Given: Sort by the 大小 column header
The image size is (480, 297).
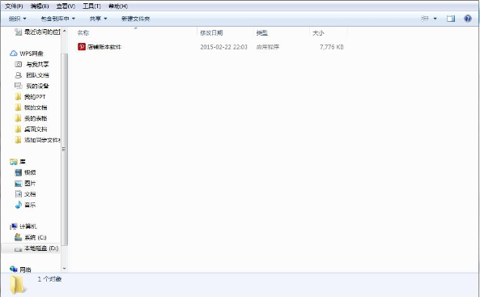Looking at the screenshot, I should click(318, 32).
